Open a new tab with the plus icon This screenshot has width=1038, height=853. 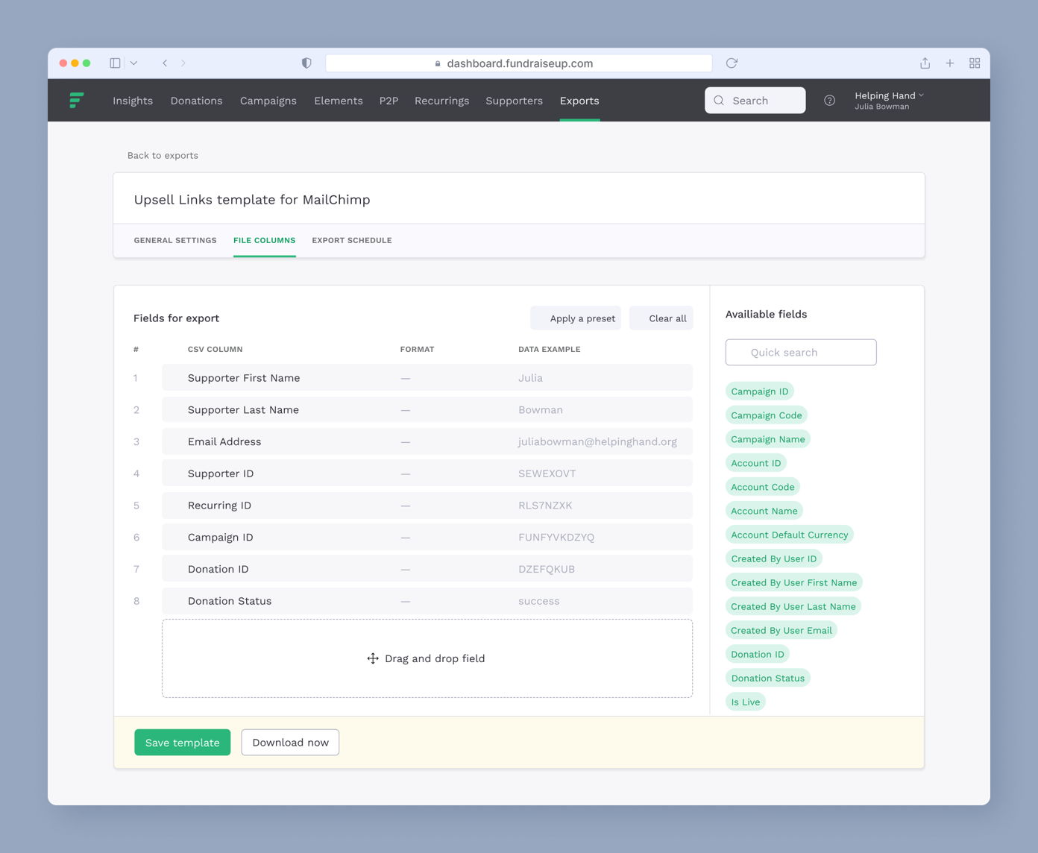tap(950, 63)
